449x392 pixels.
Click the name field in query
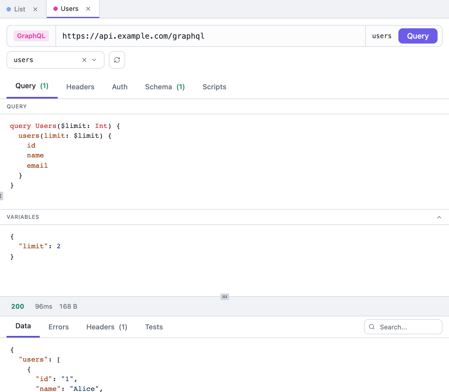(35, 155)
